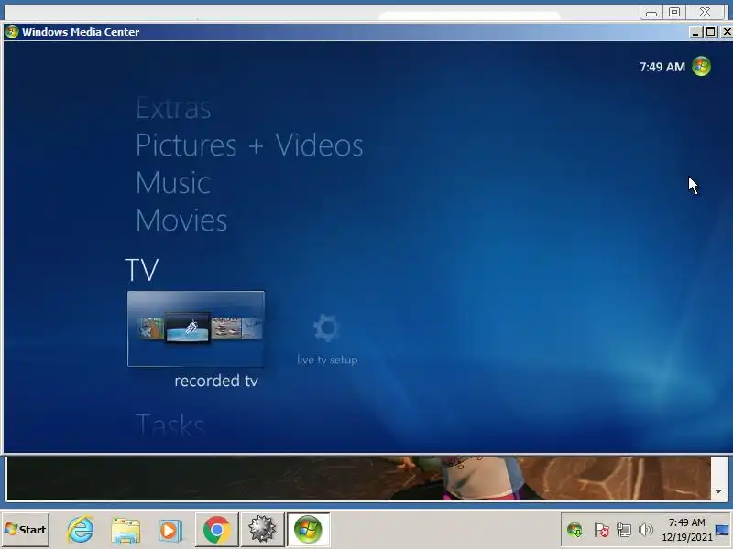Open live tv setup gear icon

tap(326, 328)
